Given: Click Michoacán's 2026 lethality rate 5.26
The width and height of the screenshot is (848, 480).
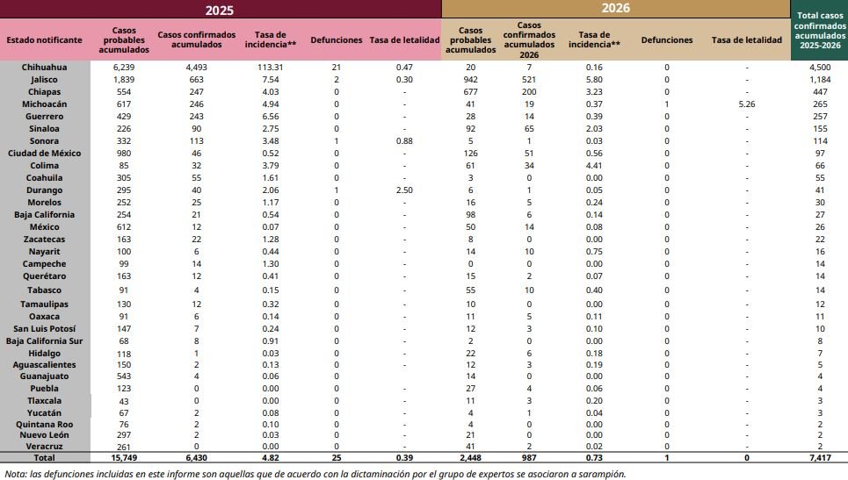Looking at the screenshot, I should [746, 104].
